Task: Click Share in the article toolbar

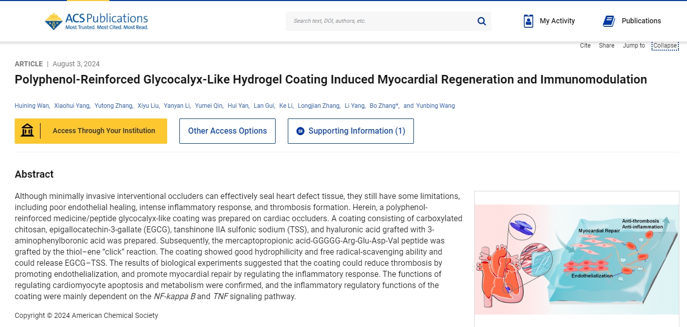Action: point(606,46)
